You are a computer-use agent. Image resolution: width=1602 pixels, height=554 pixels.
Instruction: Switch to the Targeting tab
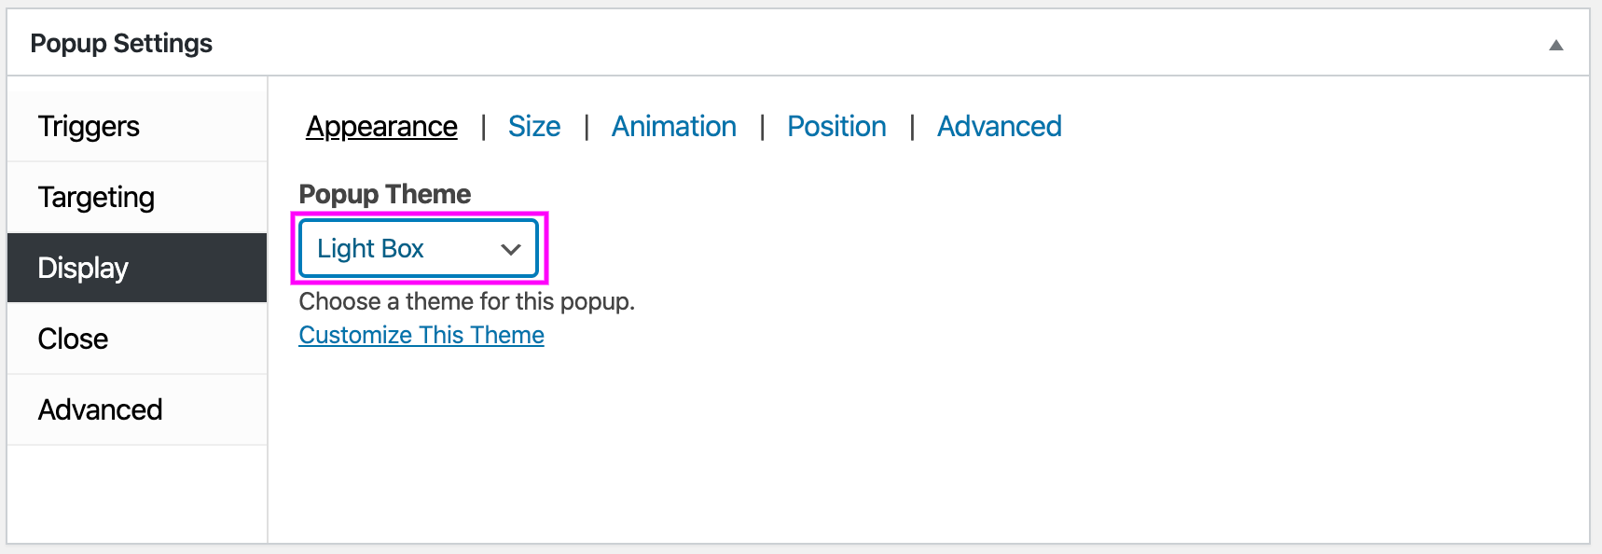pos(137,197)
